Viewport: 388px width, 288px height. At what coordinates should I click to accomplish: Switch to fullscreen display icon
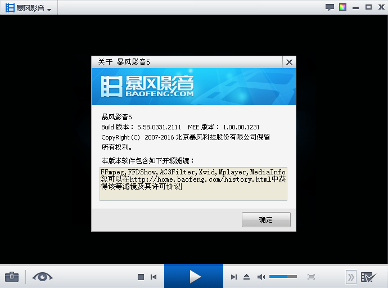click(311, 277)
